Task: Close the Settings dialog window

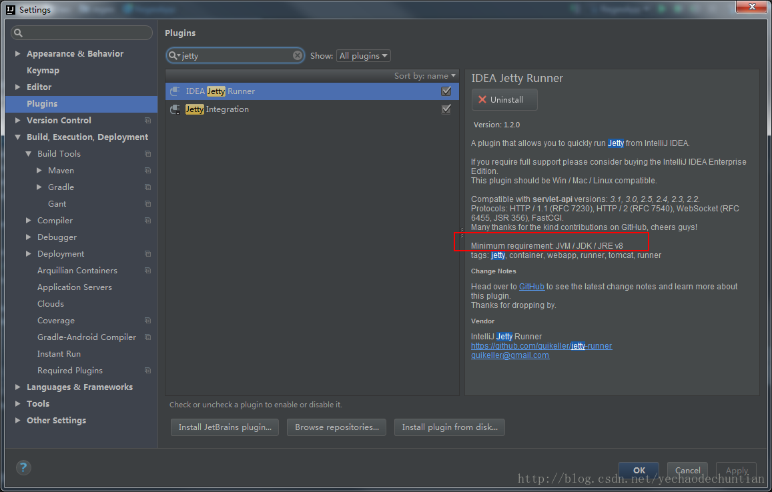Action: pos(752,7)
